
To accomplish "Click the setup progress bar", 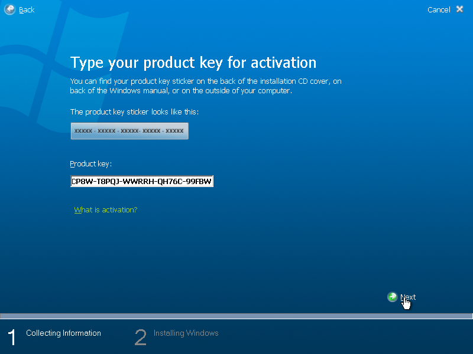I will pos(237,316).
